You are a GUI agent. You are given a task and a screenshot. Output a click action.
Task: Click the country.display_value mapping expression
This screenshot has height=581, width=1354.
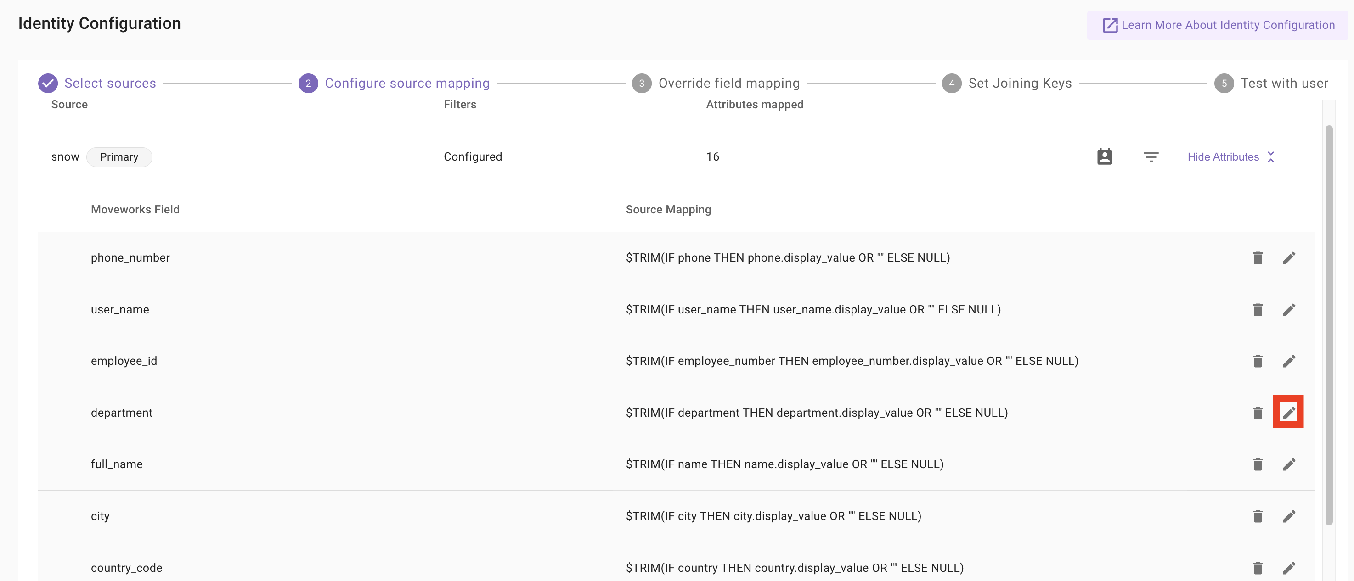(x=795, y=568)
